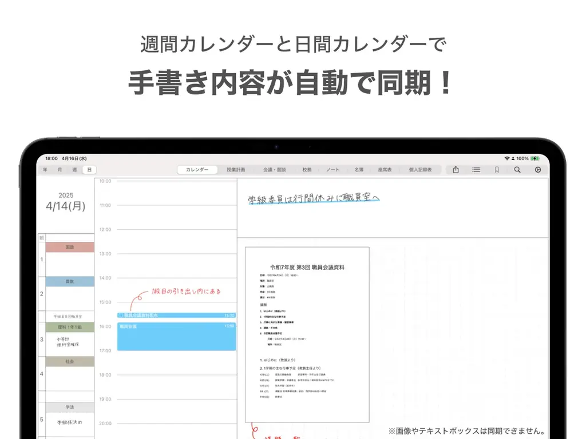The image size is (586, 439).
Task: Open the ノート tab
Action: pyautogui.click(x=332, y=169)
